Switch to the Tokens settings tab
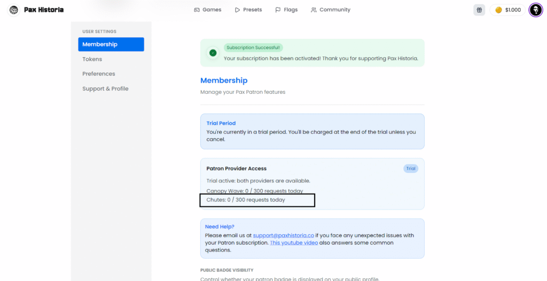This screenshot has width=547, height=281. (x=92, y=59)
